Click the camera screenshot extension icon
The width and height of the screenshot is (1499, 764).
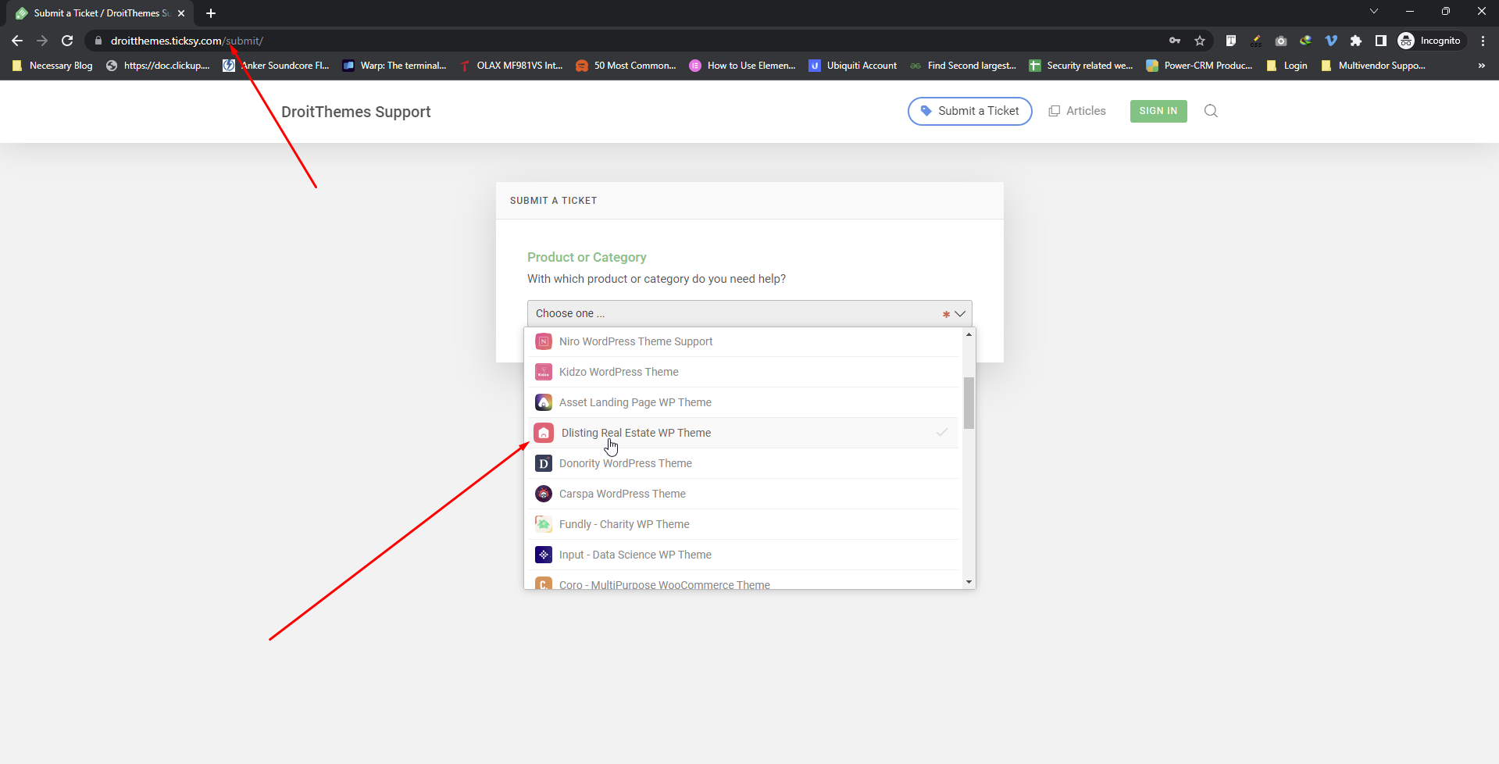click(x=1281, y=41)
